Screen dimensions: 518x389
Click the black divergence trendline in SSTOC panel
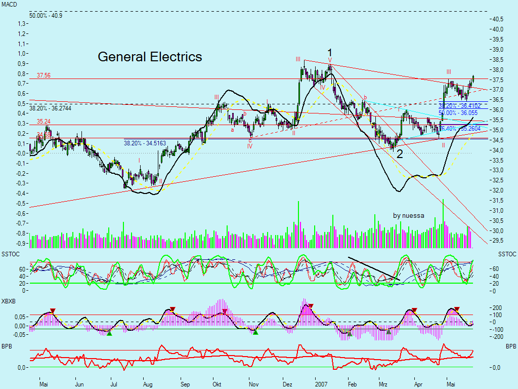pyautogui.click(x=374, y=268)
